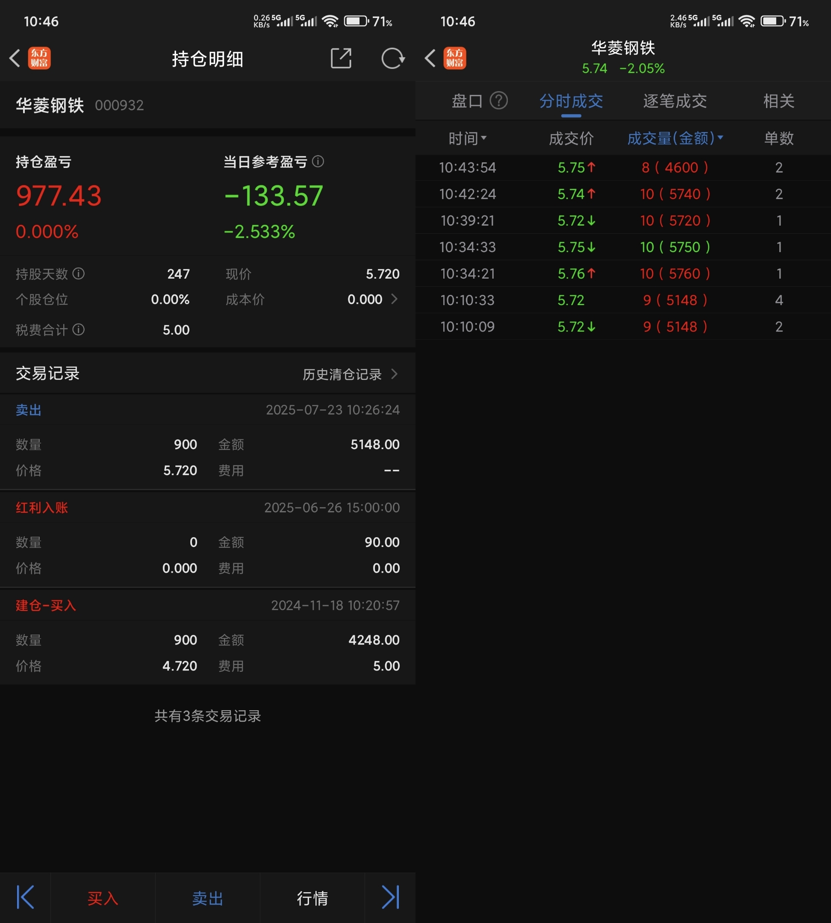Tap 东方财富 logo on 华菱钢铁 quote screen
Viewport: 831px width, 923px height.
click(x=455, y=59)
